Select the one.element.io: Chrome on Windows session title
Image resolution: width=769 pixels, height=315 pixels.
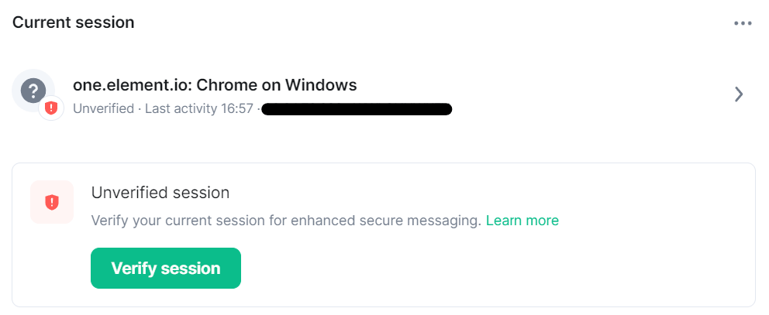(x=215, y=85)
